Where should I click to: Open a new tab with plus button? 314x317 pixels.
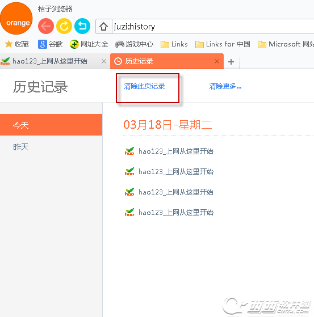231,62
